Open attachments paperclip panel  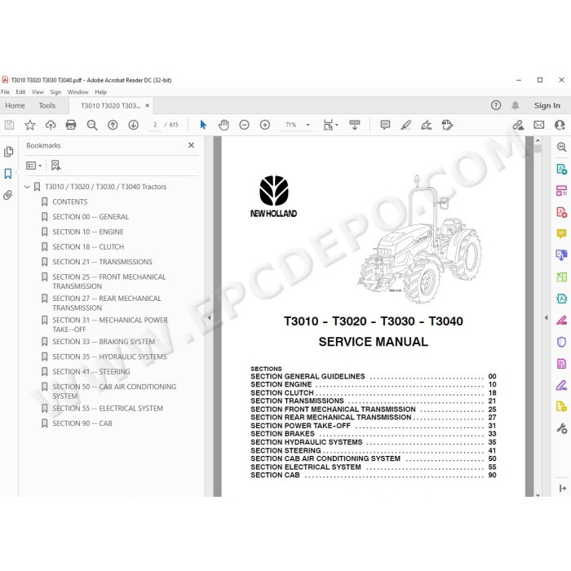(x=8, y=195)
